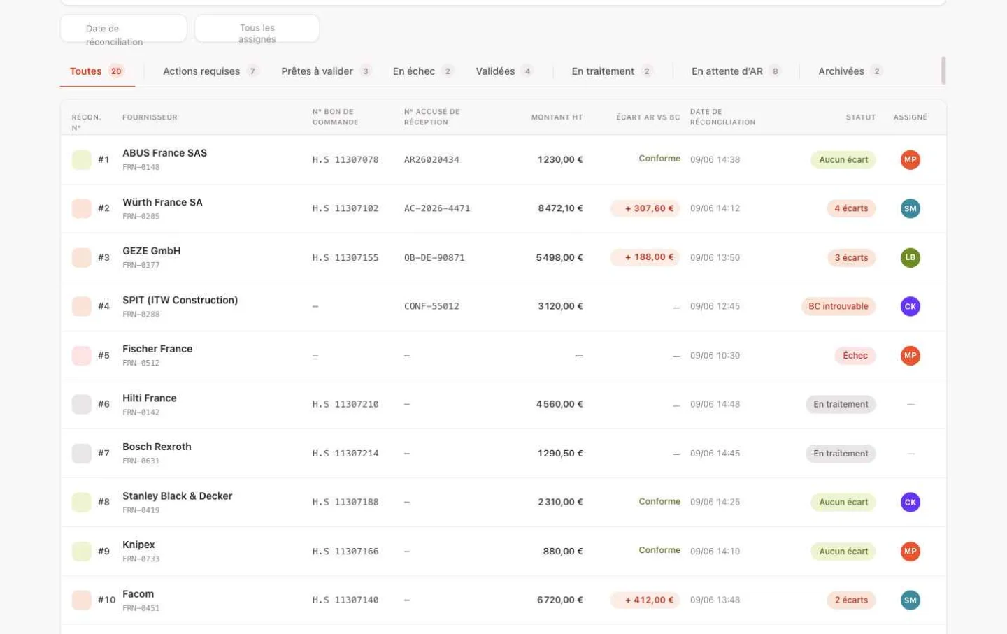Open the Date de réconciliation filter
This screenshot has height=634, width=1007.
tap(124, 29)
